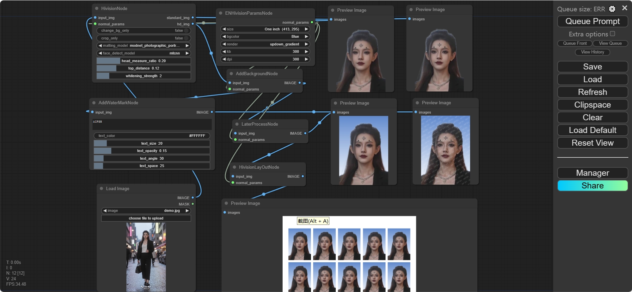Adjust text_angle slider

(152, 158)
